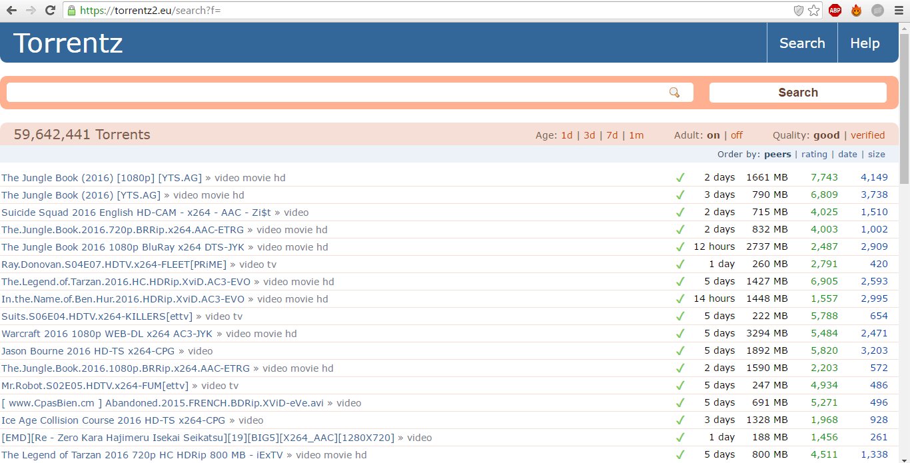
Task: Click the '188 MB' size value
Action: pyautogui.click(x=770, y=438)
